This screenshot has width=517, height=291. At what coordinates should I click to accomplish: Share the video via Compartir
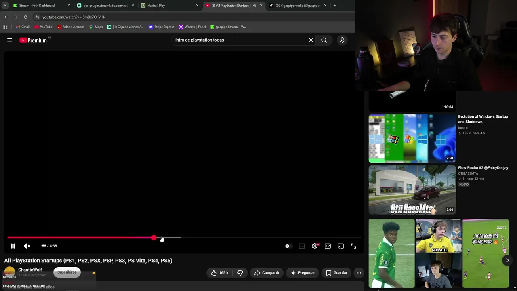tap(267, 273)
